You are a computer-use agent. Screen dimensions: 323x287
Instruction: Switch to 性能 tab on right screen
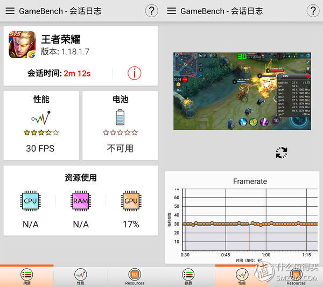coord(242,276)
